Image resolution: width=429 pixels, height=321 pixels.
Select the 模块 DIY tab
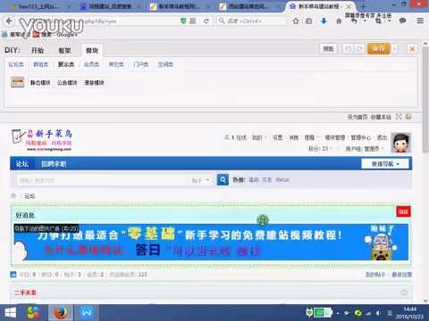(x=92, y=50)
